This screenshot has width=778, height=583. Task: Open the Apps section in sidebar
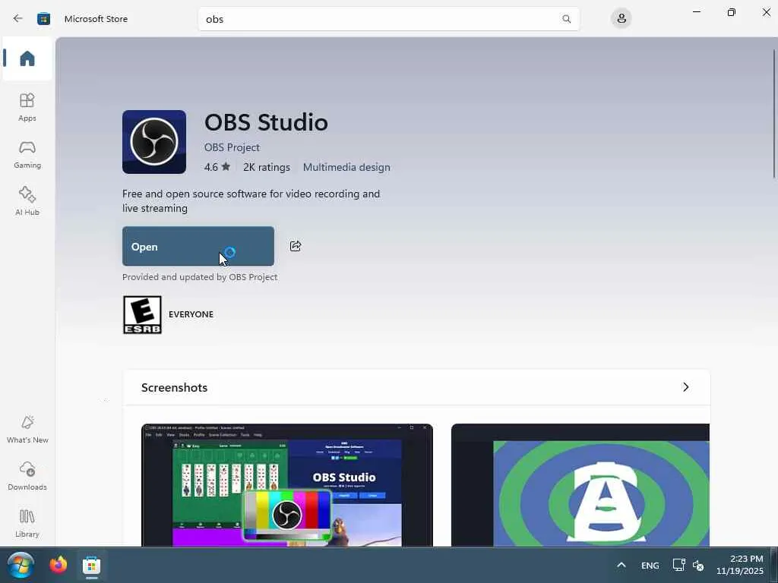coord(27,107)
